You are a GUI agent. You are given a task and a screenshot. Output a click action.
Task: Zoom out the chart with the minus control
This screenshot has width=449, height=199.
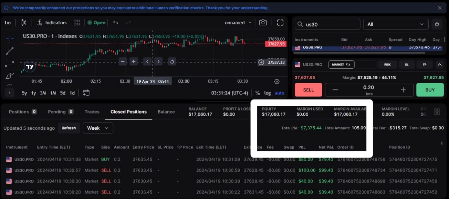click(x=123, y=61)
